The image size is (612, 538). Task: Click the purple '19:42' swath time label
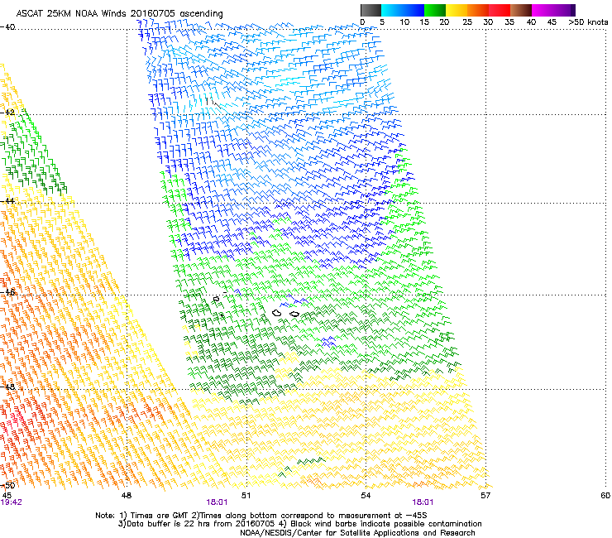12,502
